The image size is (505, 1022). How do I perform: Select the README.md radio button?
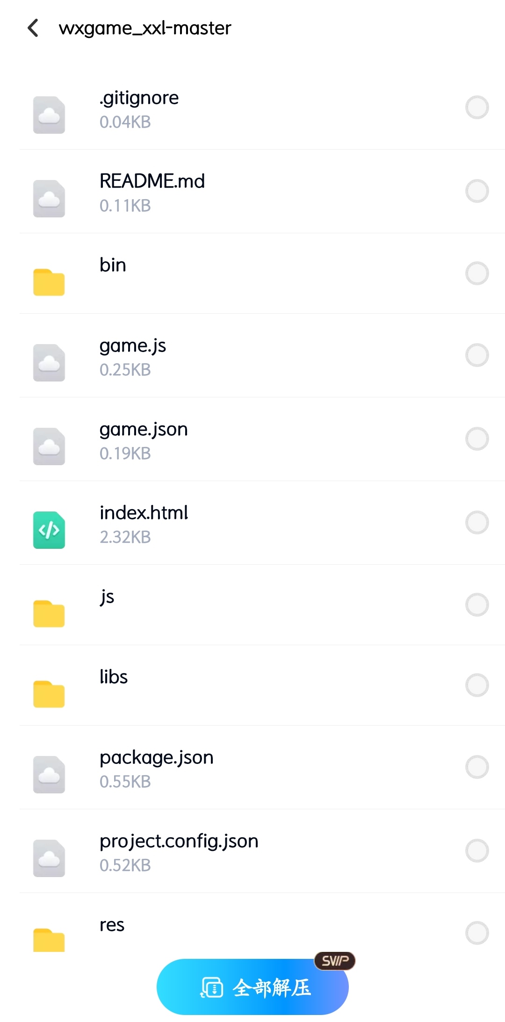477,191
